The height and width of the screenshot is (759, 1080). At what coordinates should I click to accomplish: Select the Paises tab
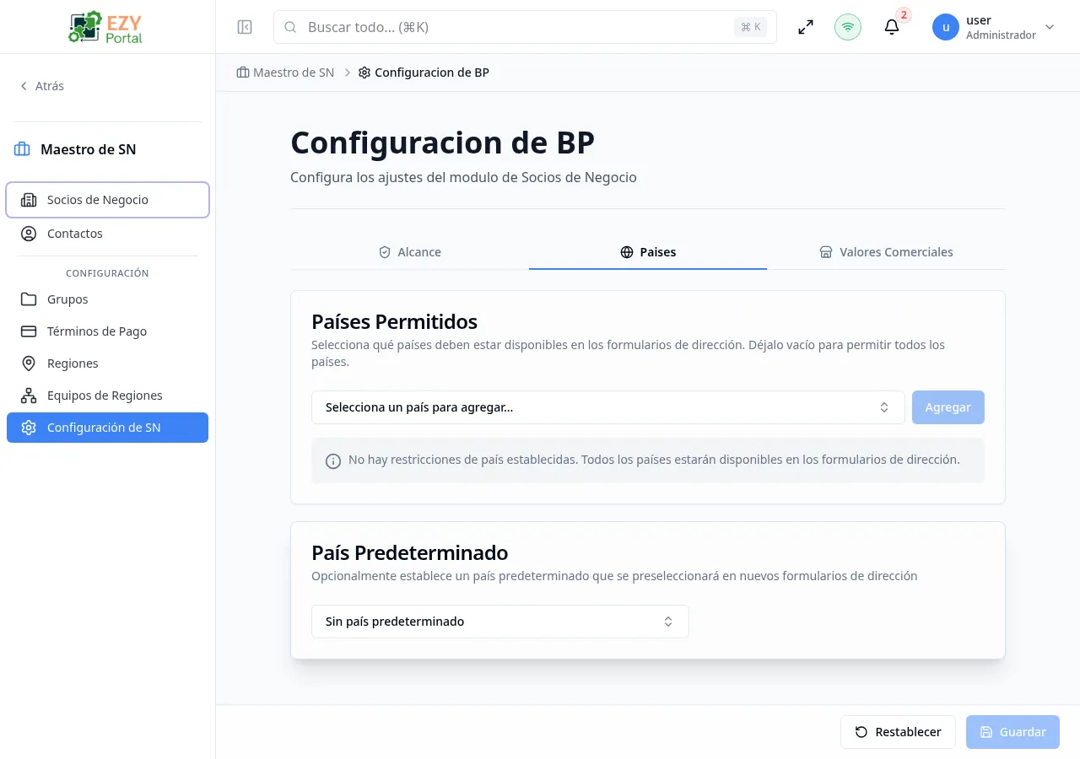click(x=648, y=252)
